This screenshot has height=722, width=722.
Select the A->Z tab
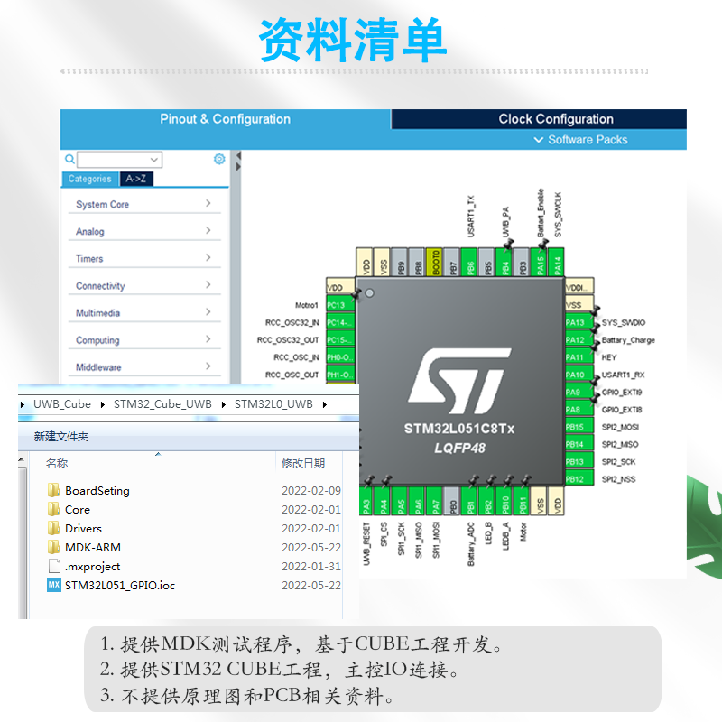[x=136, y=179]
